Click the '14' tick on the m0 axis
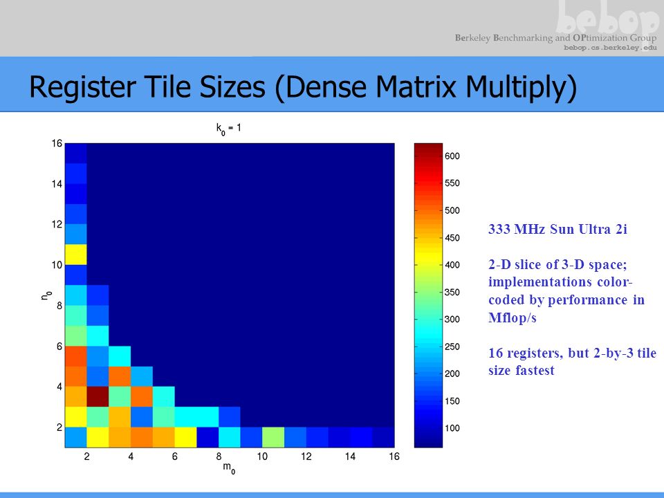664x498 pixels. tap(350, 456)
